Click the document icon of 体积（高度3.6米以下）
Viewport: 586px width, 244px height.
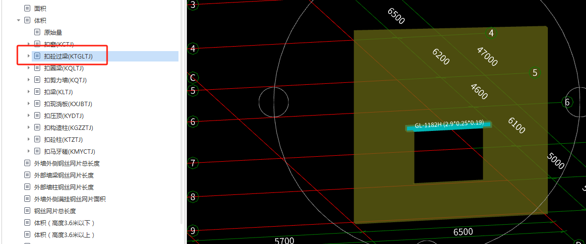27,223
